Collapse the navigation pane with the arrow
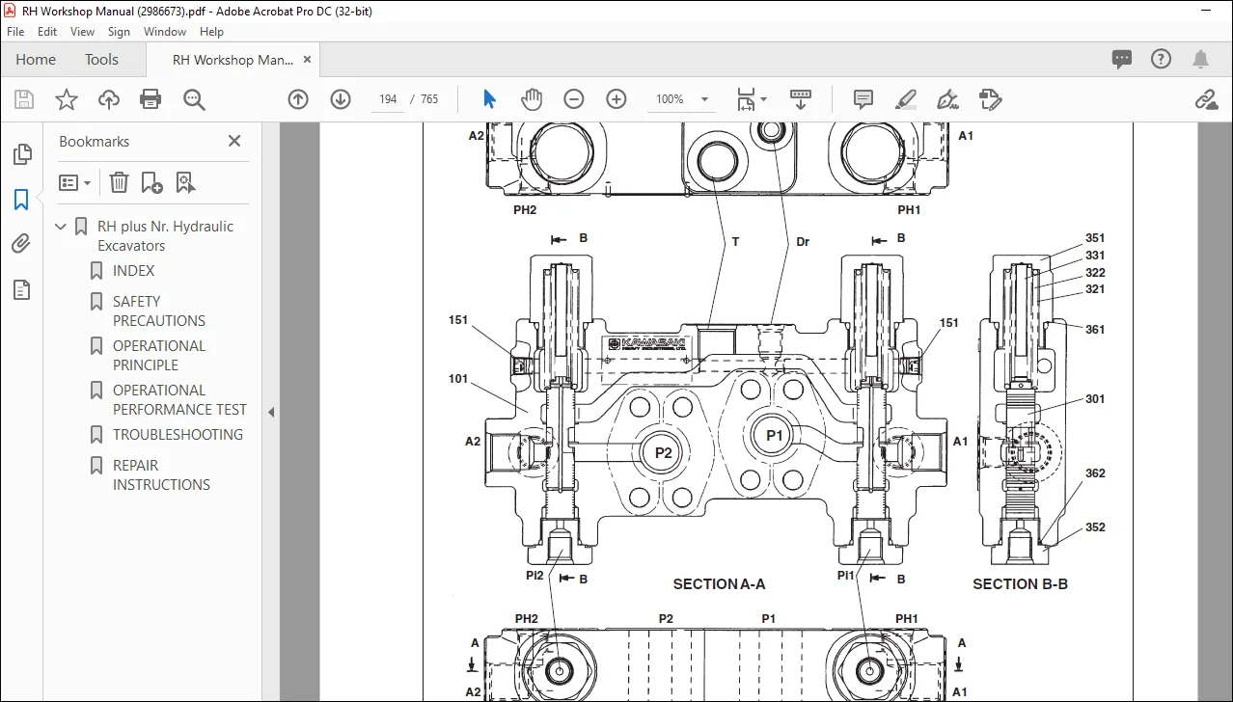This screenshot has width=1233, height=702. tap(271, 412)
